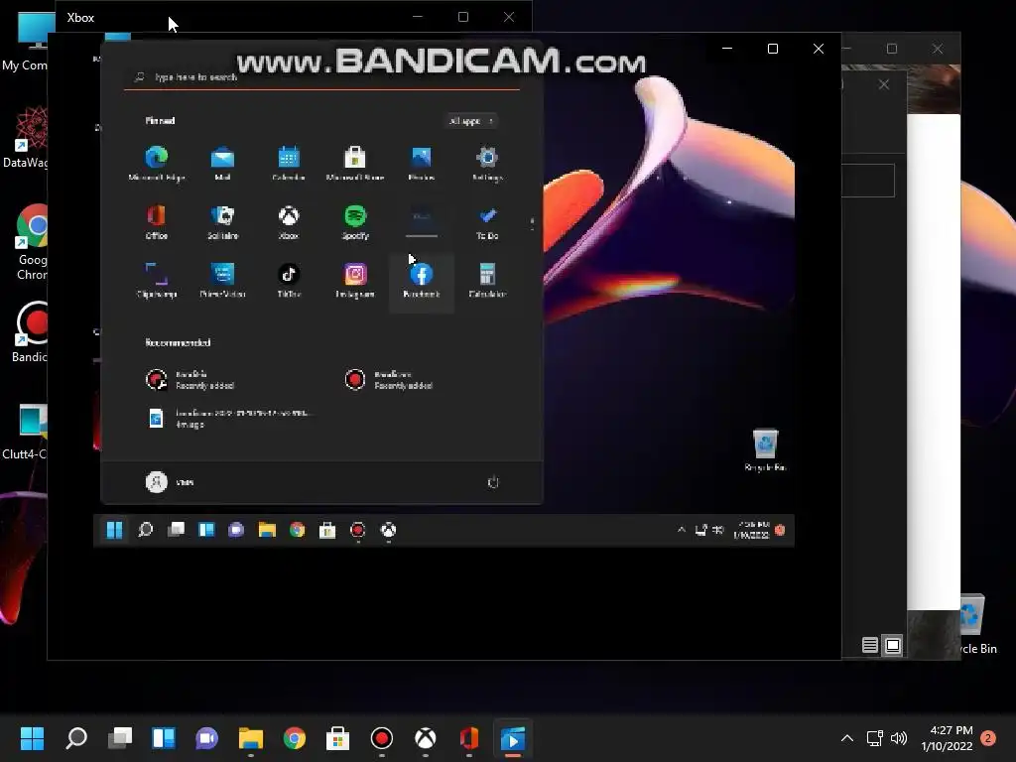Launch the Chat app from the taskbar
This screenshot has height=762, width=1016.
tap(206, 738)
